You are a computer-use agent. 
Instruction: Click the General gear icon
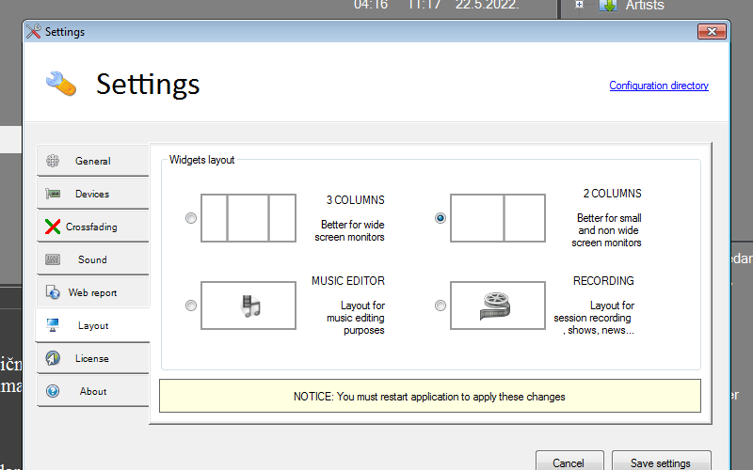pos(53,161)
